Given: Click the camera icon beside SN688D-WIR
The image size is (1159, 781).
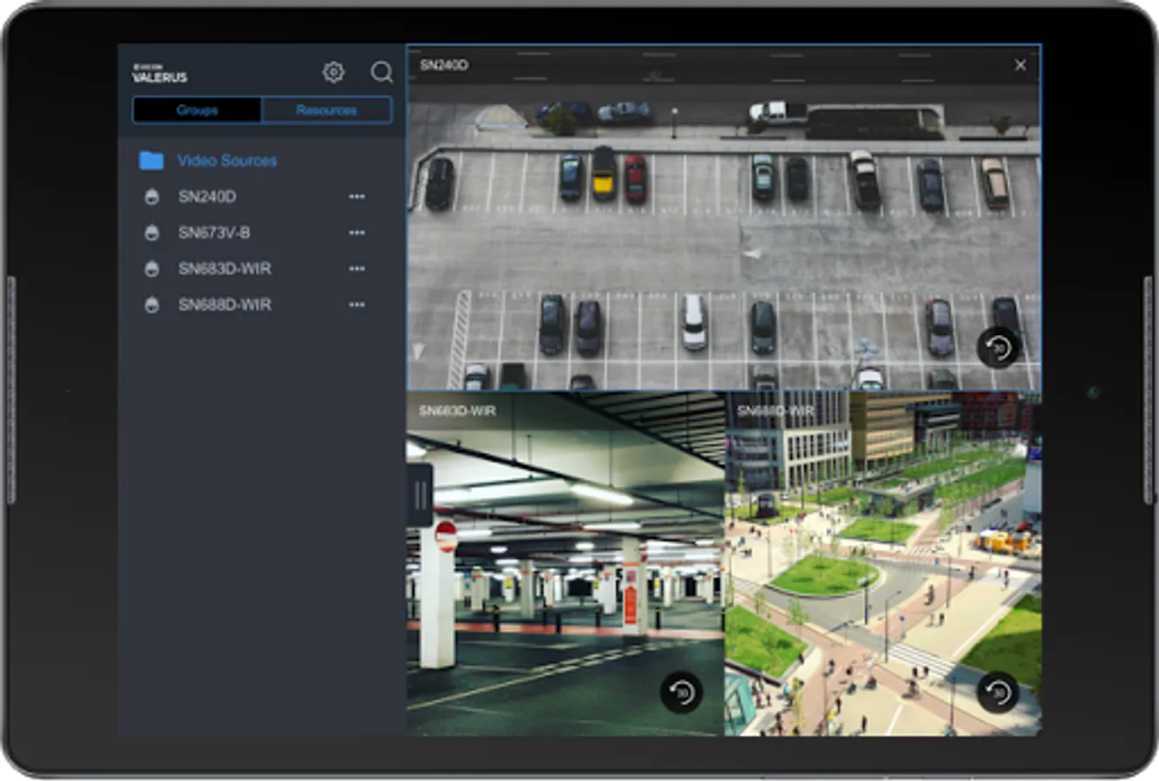Looking at the screenshot, I should [x=152, y=305].
